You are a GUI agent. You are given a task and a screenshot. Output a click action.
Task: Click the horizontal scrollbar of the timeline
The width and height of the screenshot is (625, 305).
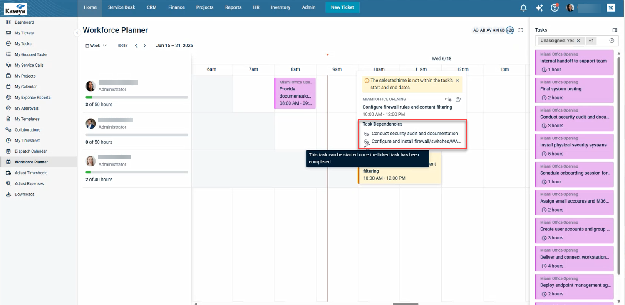click(405, 303)
